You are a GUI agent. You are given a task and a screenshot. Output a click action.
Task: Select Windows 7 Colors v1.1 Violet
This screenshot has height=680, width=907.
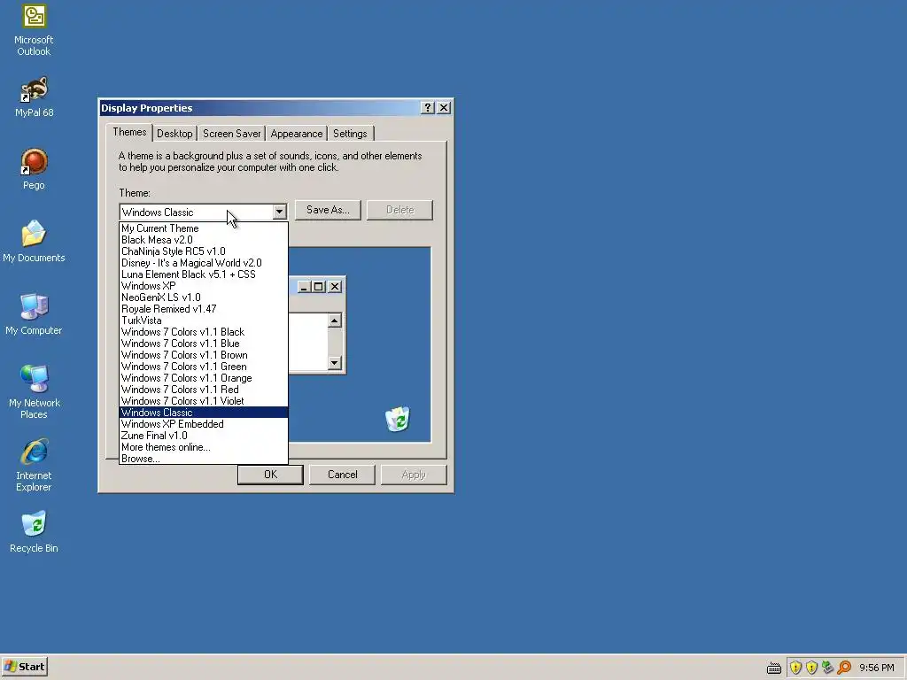(x=204, y=401)
